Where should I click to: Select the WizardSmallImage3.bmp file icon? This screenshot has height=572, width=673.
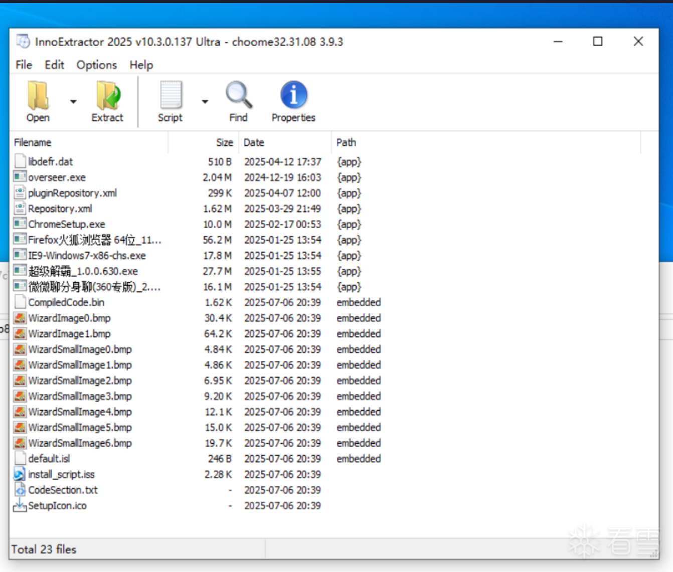tap(20, 396)
